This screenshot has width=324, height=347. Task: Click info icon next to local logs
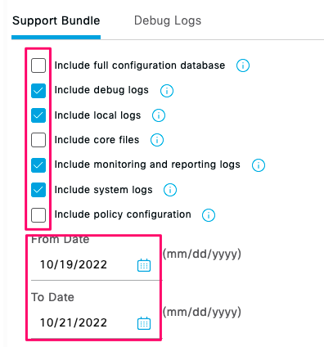[159, 115]
